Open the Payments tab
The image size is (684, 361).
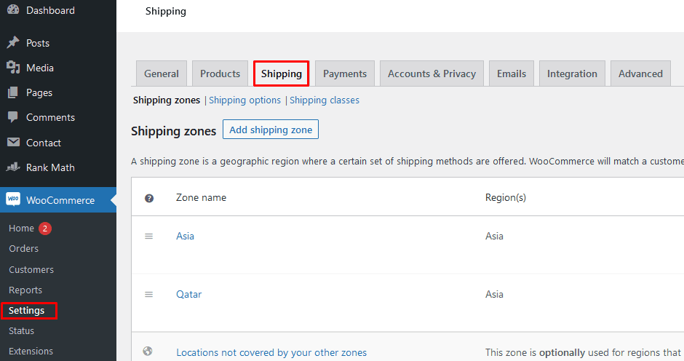[345, 74]
